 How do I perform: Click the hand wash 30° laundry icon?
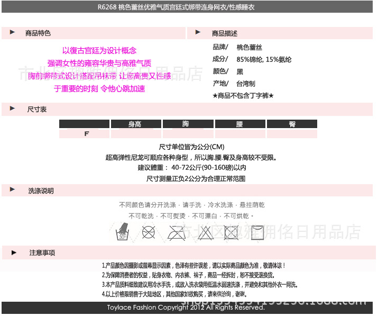tap(123, 231)
